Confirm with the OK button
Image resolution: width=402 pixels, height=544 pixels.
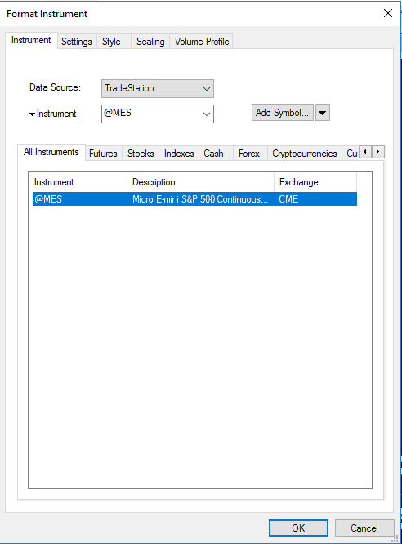click(298, 528)
